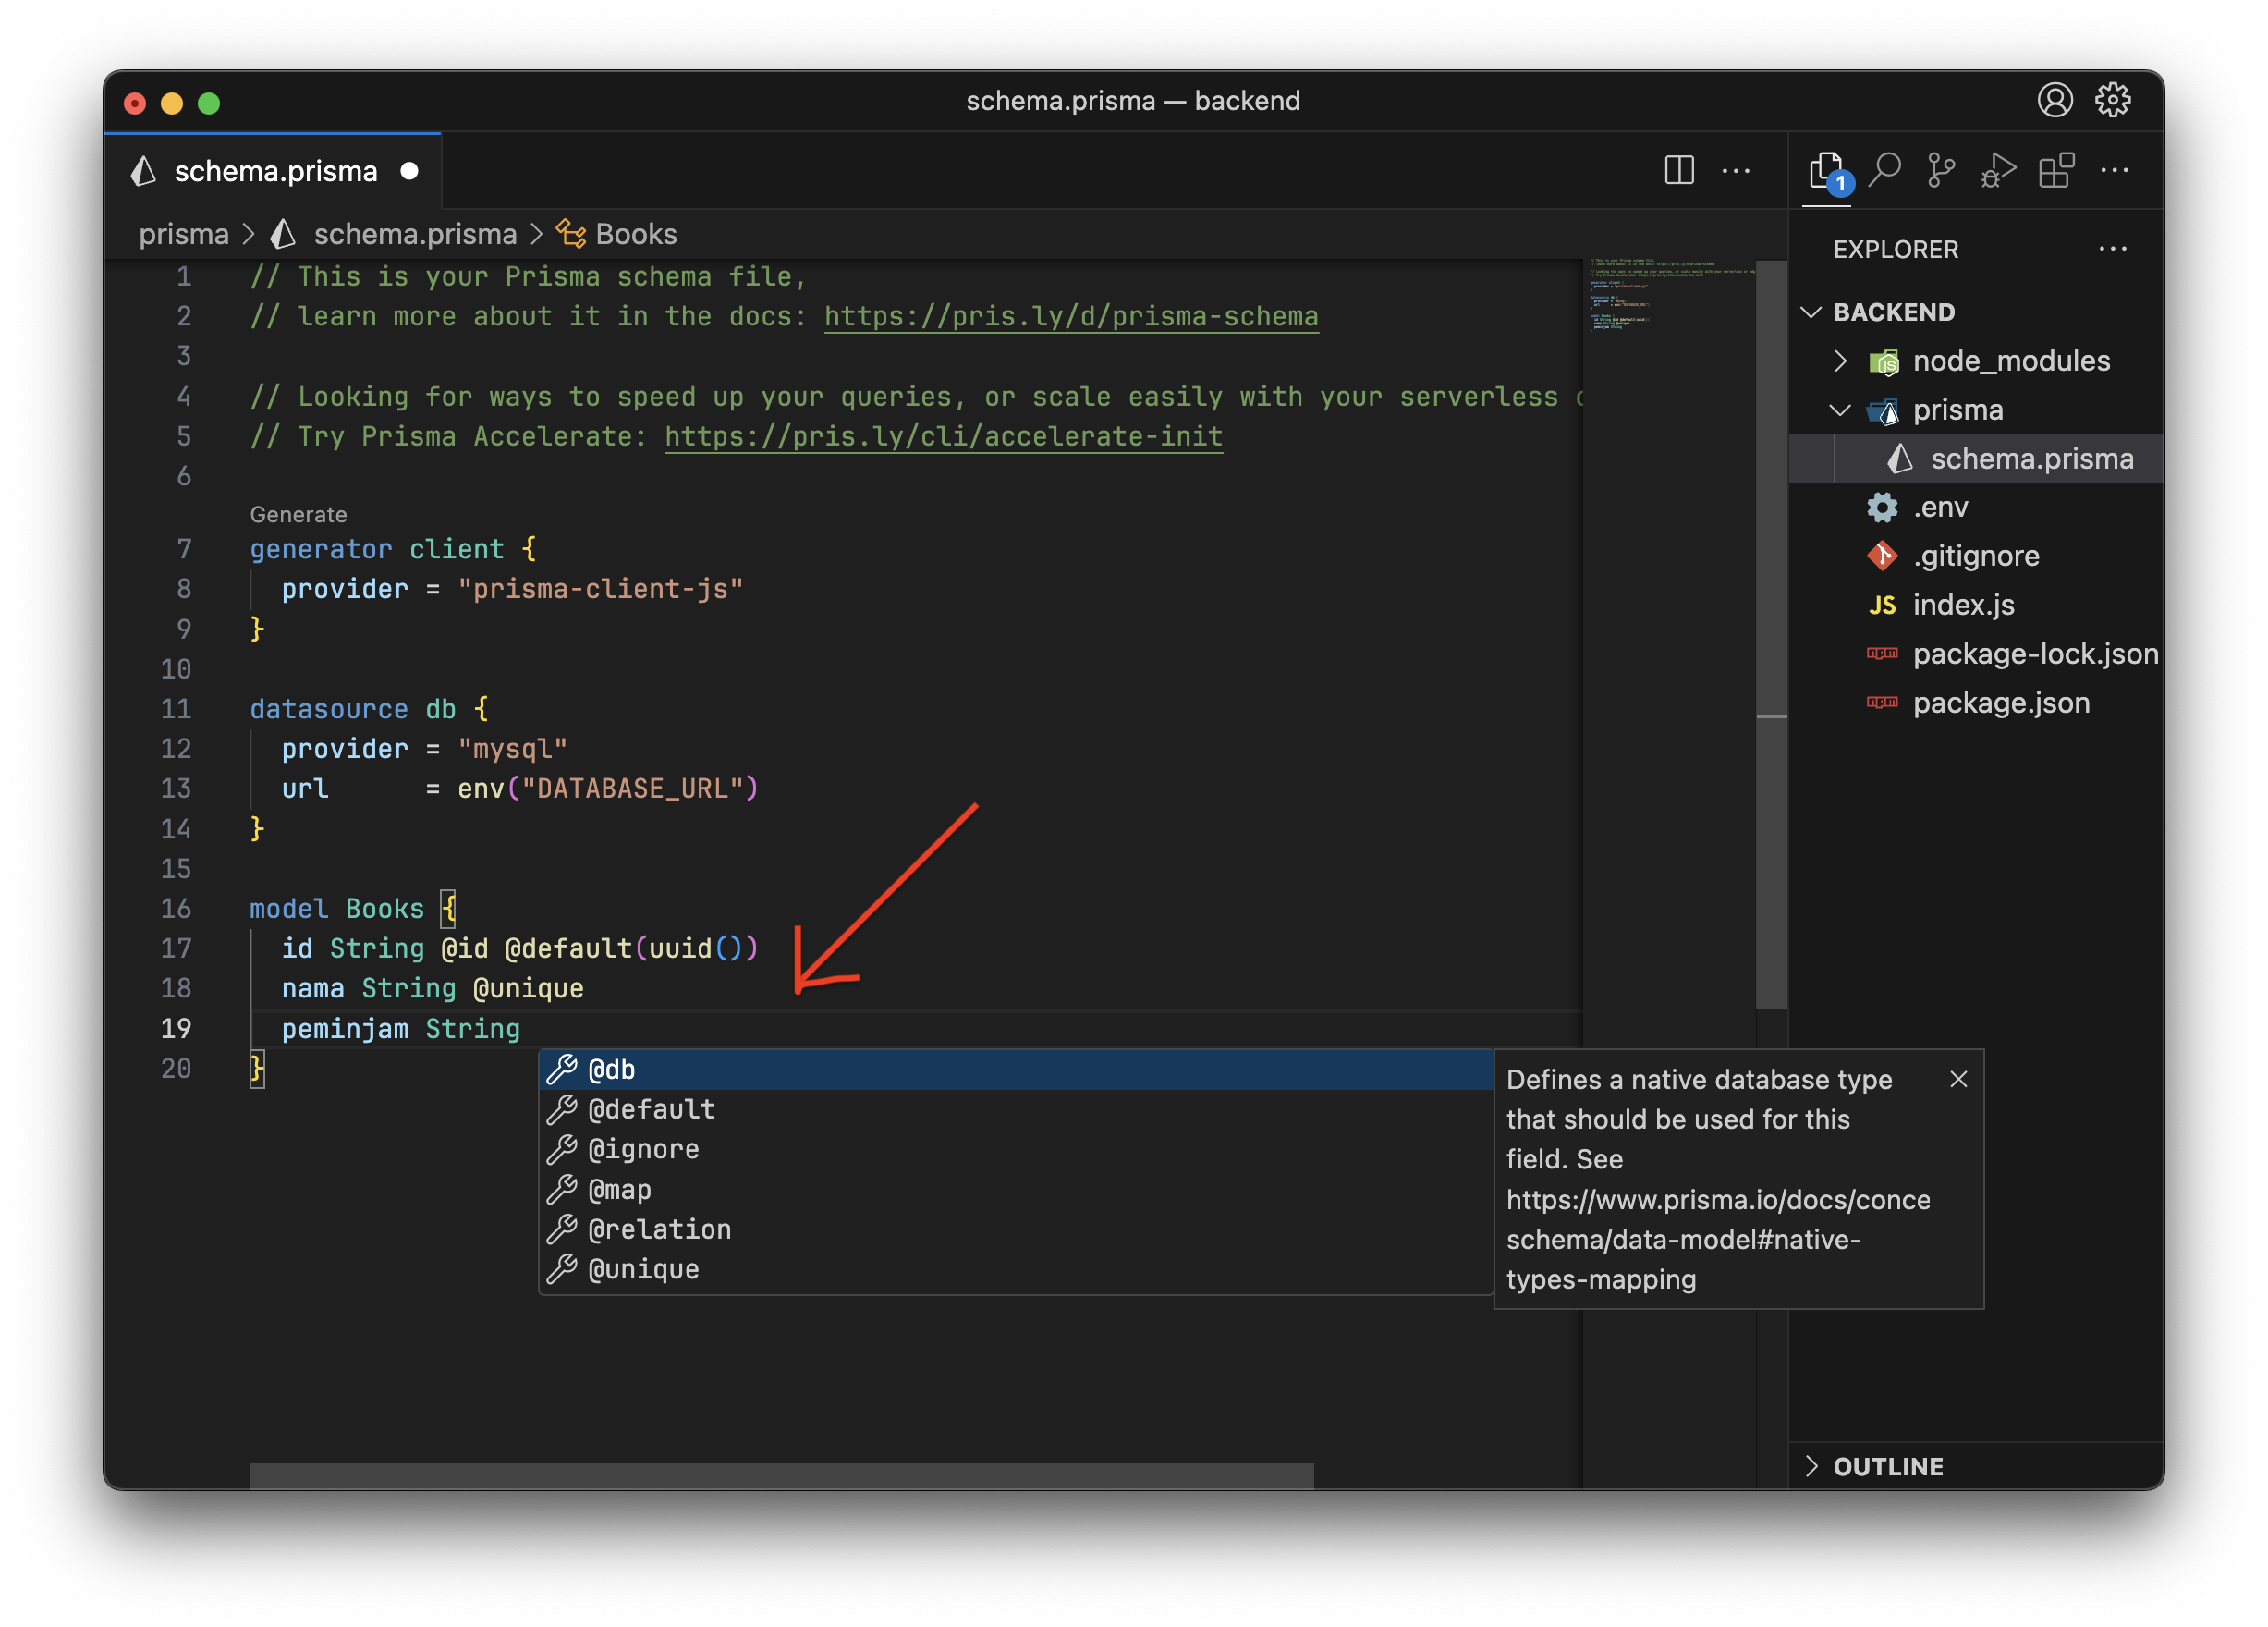Open the Manage gear icon
Image resolution: width=2268 pixels, height=1627 pixels.
2113,100
